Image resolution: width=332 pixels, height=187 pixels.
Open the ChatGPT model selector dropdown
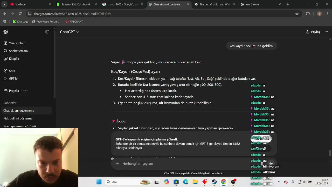69,32
